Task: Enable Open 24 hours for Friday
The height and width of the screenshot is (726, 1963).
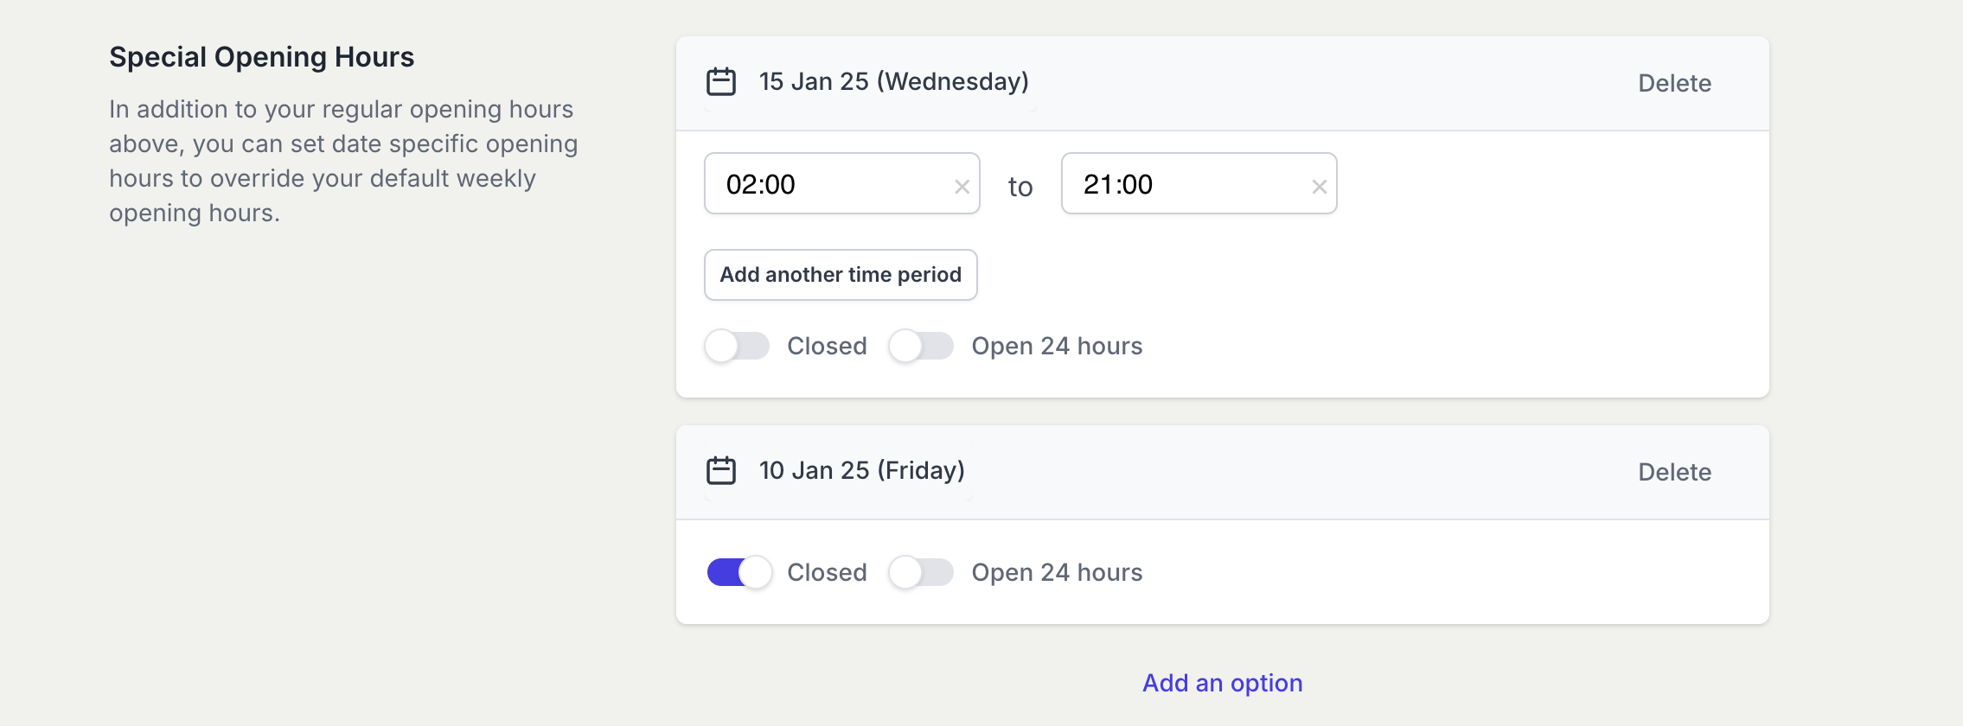Action: 921,572
